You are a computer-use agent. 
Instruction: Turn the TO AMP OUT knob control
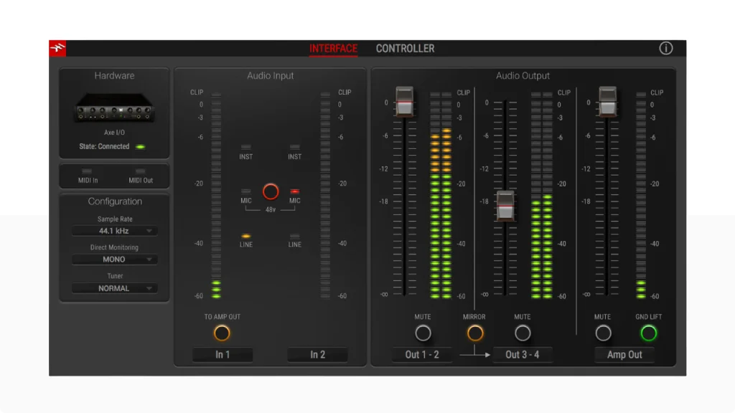coord(222,332)
